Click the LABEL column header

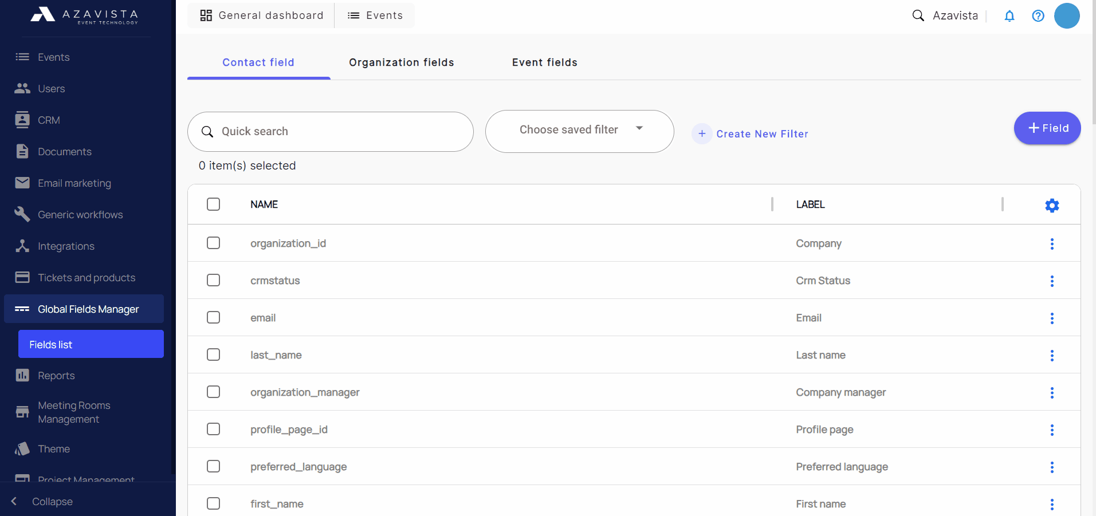point(810,204)
